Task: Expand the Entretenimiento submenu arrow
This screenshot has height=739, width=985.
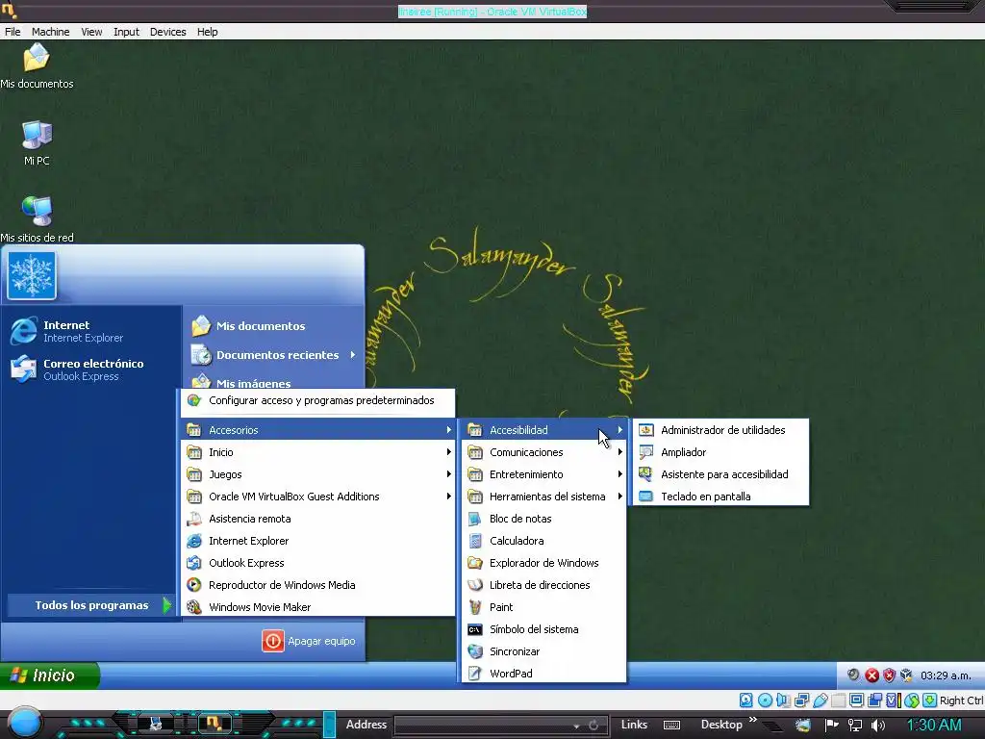Action: 620,474
